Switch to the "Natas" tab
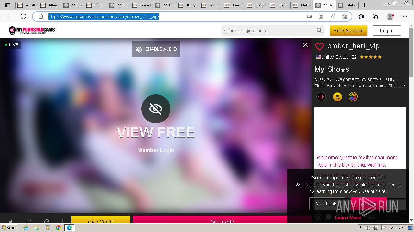Viewport: 414px width, 232px height. (302, 5)
